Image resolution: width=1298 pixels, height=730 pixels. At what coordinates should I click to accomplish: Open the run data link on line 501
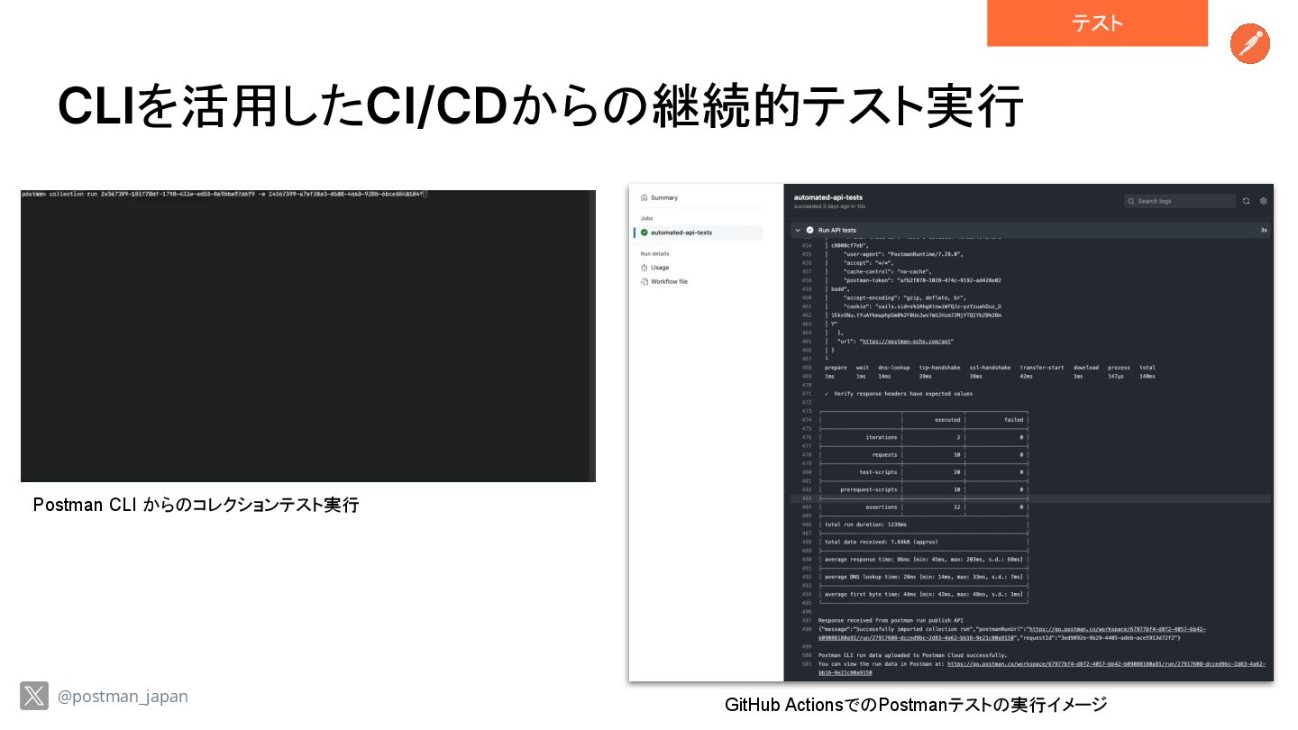(1106, 663)
